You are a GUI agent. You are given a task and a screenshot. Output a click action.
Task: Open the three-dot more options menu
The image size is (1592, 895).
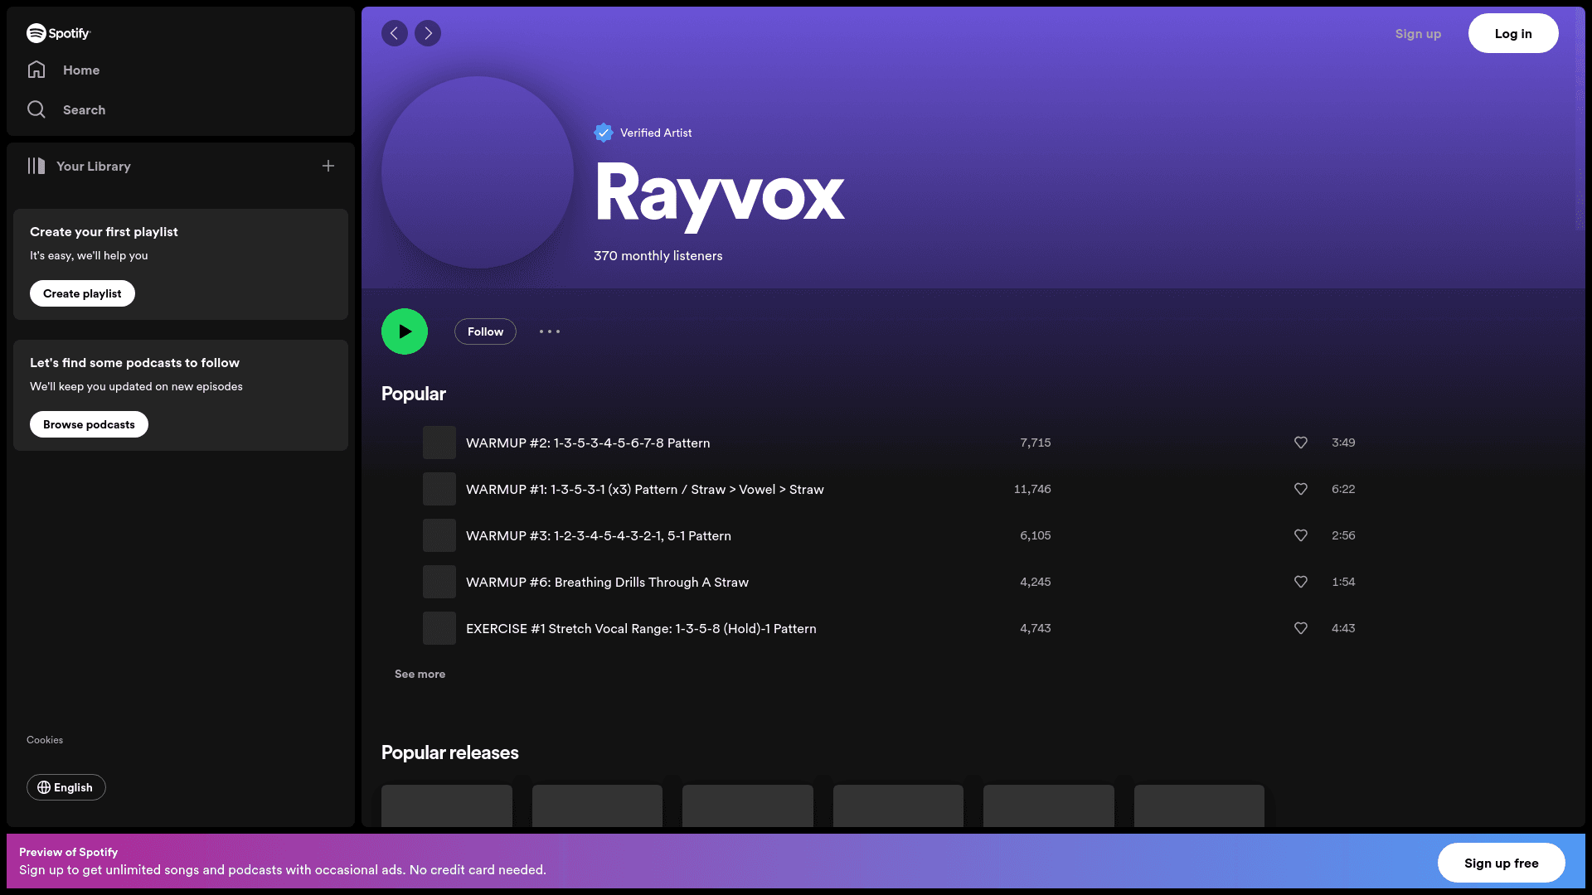click(550, 331)
